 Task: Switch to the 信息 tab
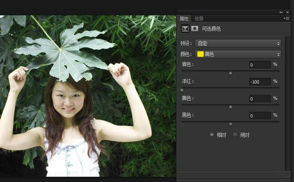coord(199,19)
